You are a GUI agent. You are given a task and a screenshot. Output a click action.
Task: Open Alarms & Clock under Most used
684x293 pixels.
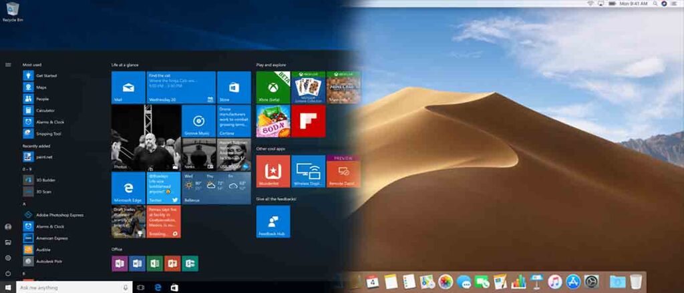(x=43, y=122)
